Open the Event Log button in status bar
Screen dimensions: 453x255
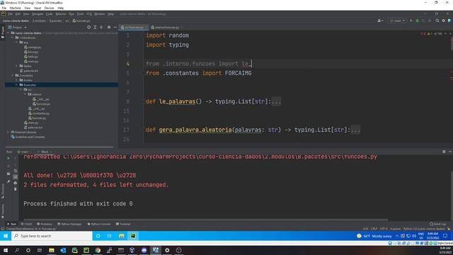(437, 224)
